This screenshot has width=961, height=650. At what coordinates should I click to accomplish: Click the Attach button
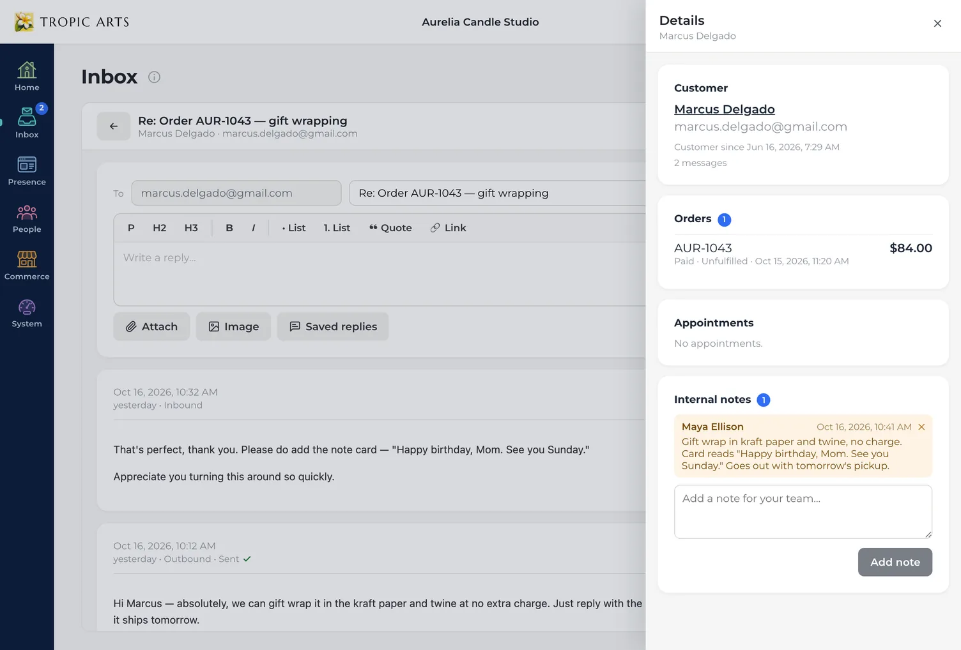point(151,326)
